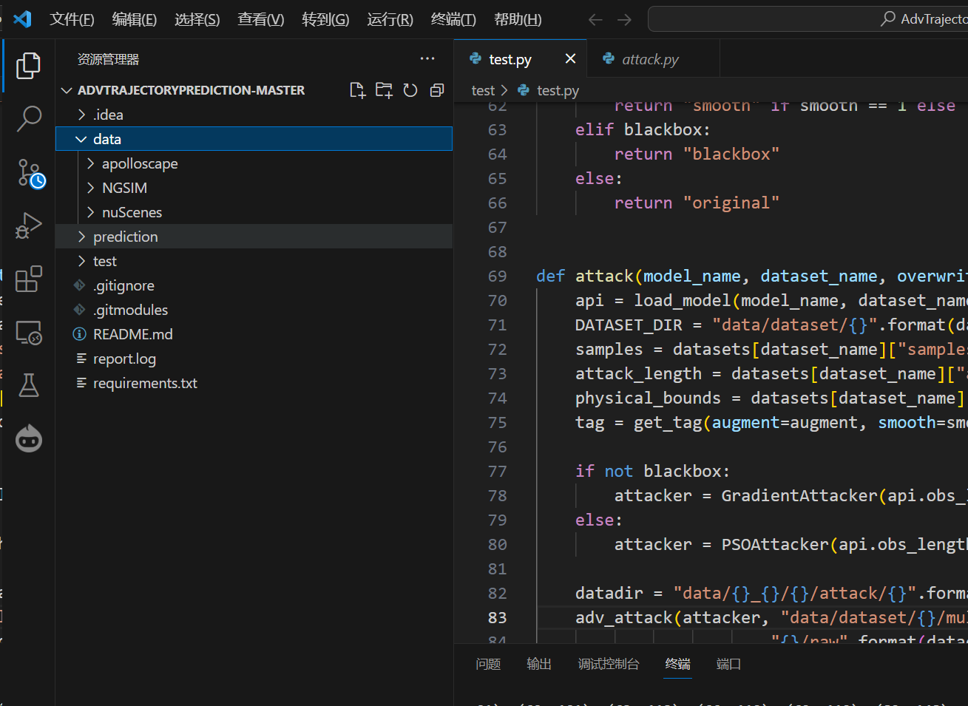
Task: Click 'physical_bounds' on line 74
Action: point(648,398)
